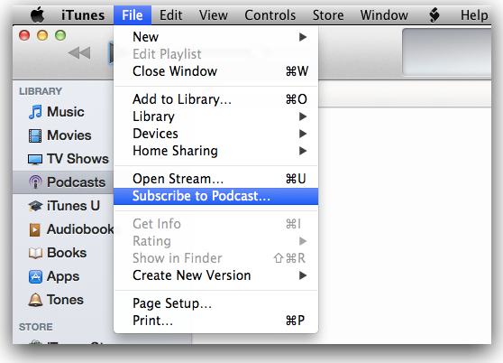Click the rewind playback button

click(79, 53)
